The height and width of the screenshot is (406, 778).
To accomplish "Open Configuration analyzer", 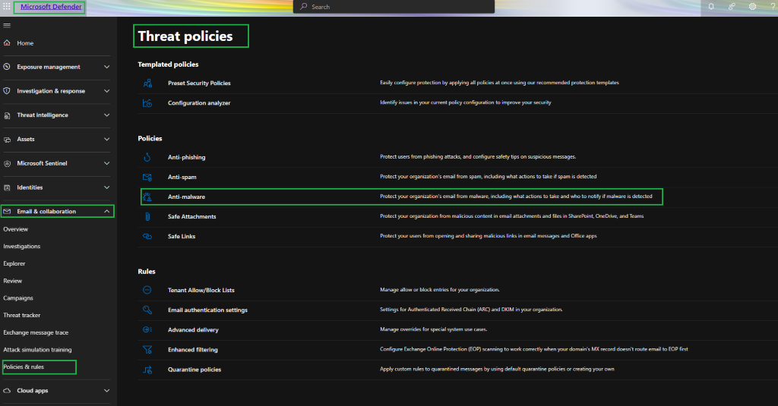I will click(200, 103).
